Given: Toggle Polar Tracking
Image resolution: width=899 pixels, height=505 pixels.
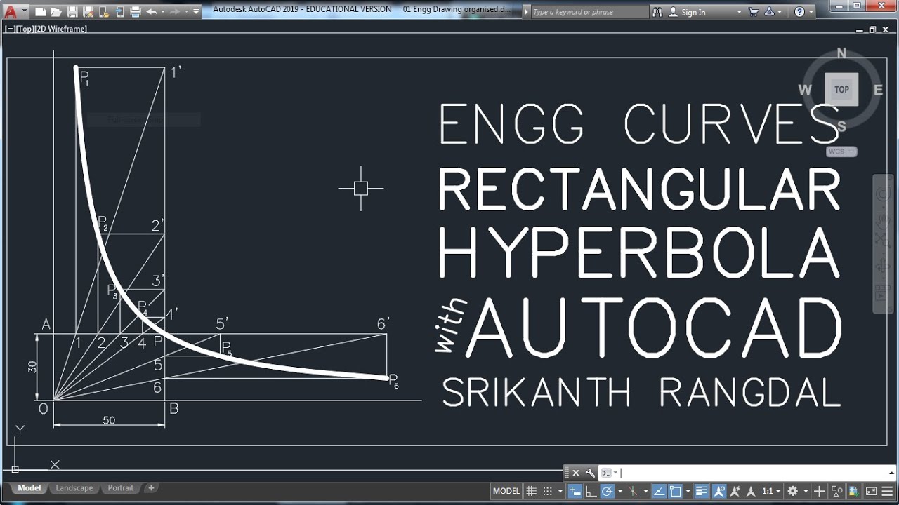Looking at the screenshot, I should click(x=607, y=491).
